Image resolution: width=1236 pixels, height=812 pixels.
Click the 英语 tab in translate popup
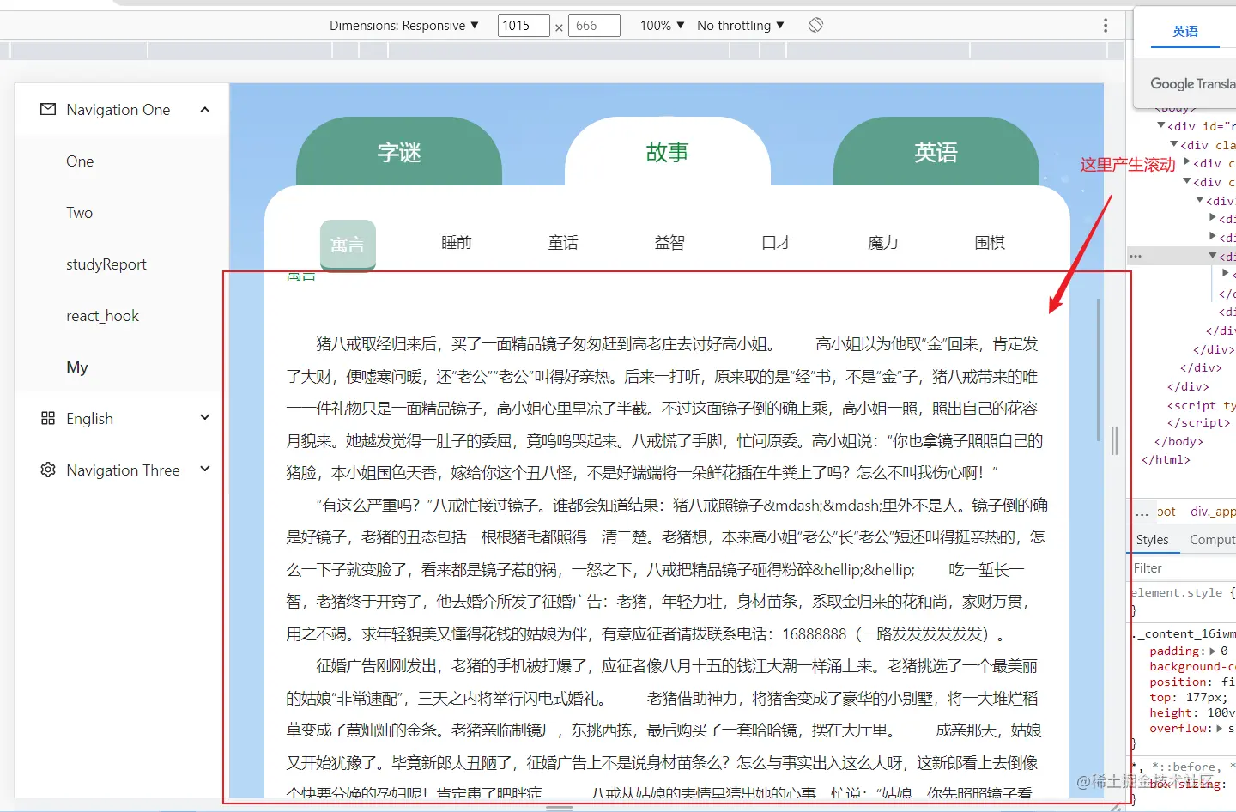pyautogui.click(x=1185, y=31)
